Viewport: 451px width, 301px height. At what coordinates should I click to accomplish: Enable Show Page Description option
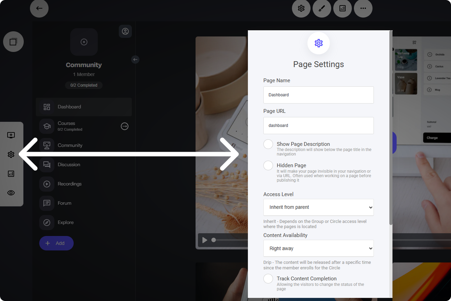coord(268,144)
